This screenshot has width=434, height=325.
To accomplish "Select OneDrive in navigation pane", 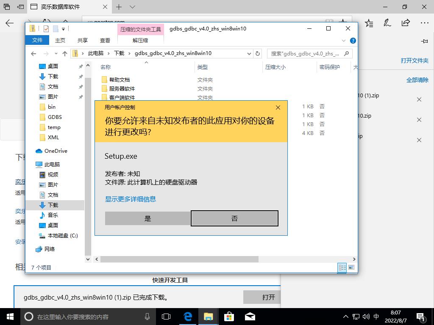I will [x=56, y=151].
